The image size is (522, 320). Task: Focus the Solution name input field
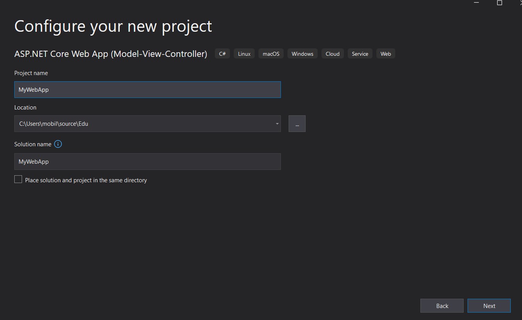[147, 161]
